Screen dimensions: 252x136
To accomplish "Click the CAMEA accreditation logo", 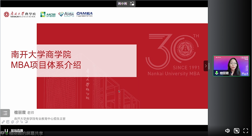I will pyautogui.click(x=84, y=14).
